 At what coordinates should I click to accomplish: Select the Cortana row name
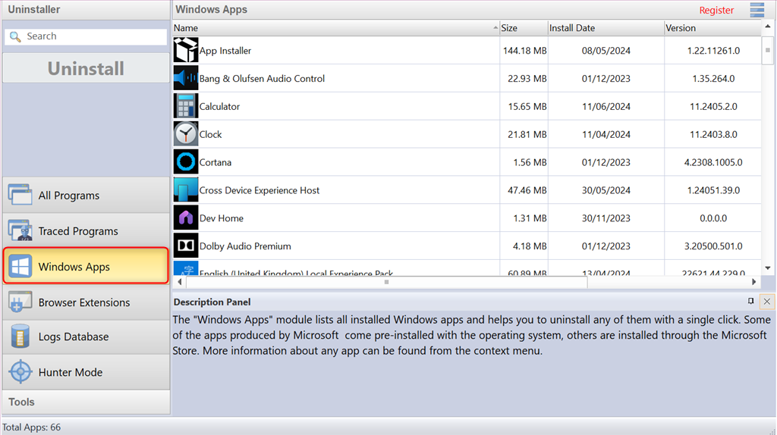[215, 162]
